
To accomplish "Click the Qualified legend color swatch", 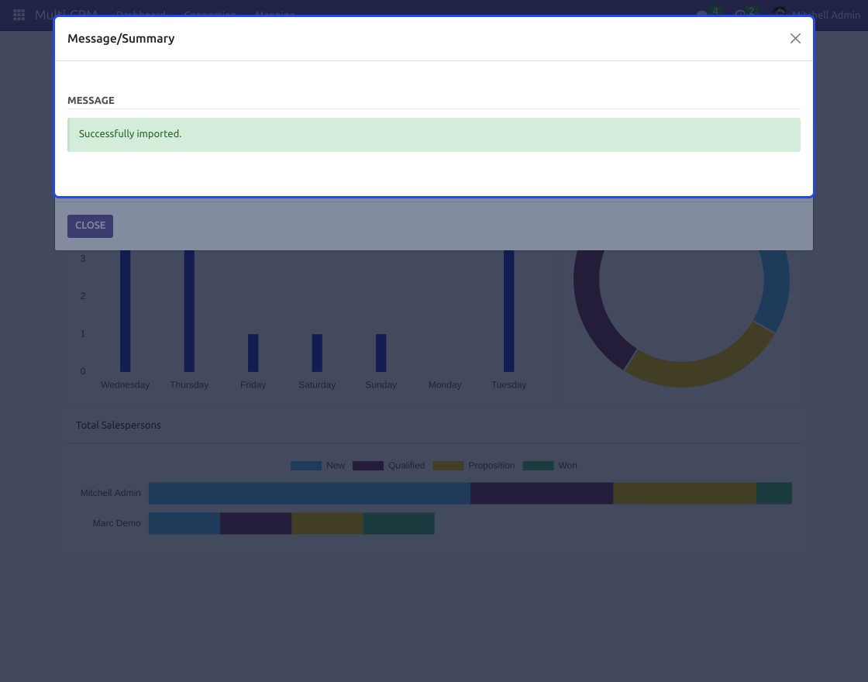I will coord(367,466).
